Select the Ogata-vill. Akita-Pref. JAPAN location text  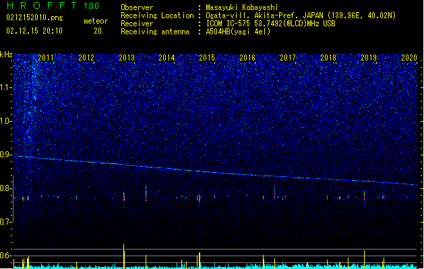(301, 15)
